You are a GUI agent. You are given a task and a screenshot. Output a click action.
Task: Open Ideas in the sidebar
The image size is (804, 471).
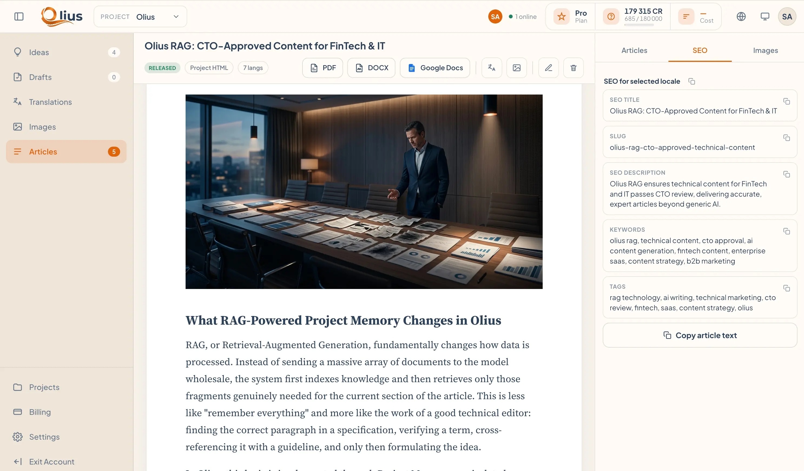(x=66, y=52)
